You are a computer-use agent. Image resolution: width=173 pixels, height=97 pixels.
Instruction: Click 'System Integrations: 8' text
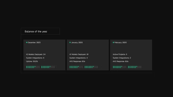[35, 58]
